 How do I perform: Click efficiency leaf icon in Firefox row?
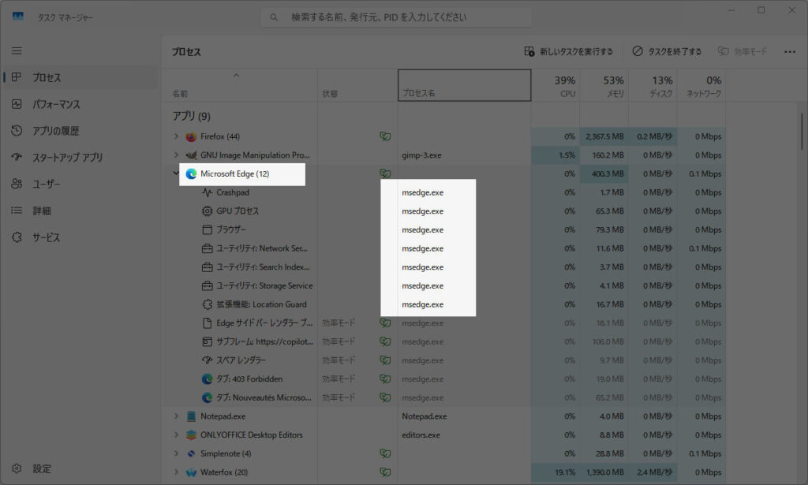pyautogui.click(x=385, y=136)
